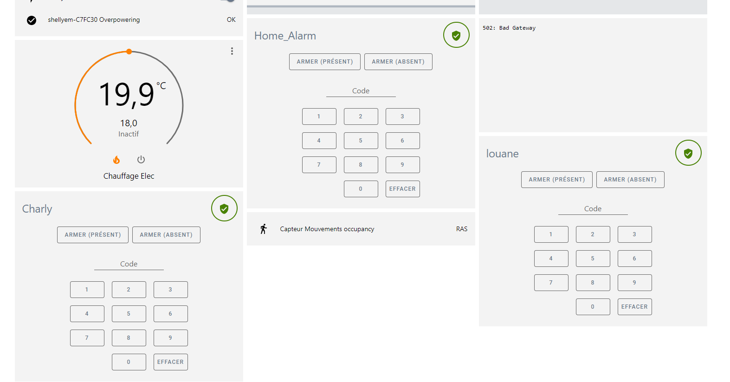
Task: Focus the Charly Code field
Action: click(129, 264)
